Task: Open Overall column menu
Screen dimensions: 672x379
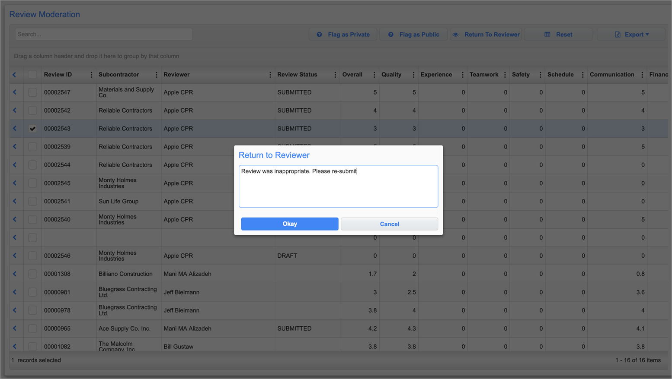Action: click(x=374, y=75)
